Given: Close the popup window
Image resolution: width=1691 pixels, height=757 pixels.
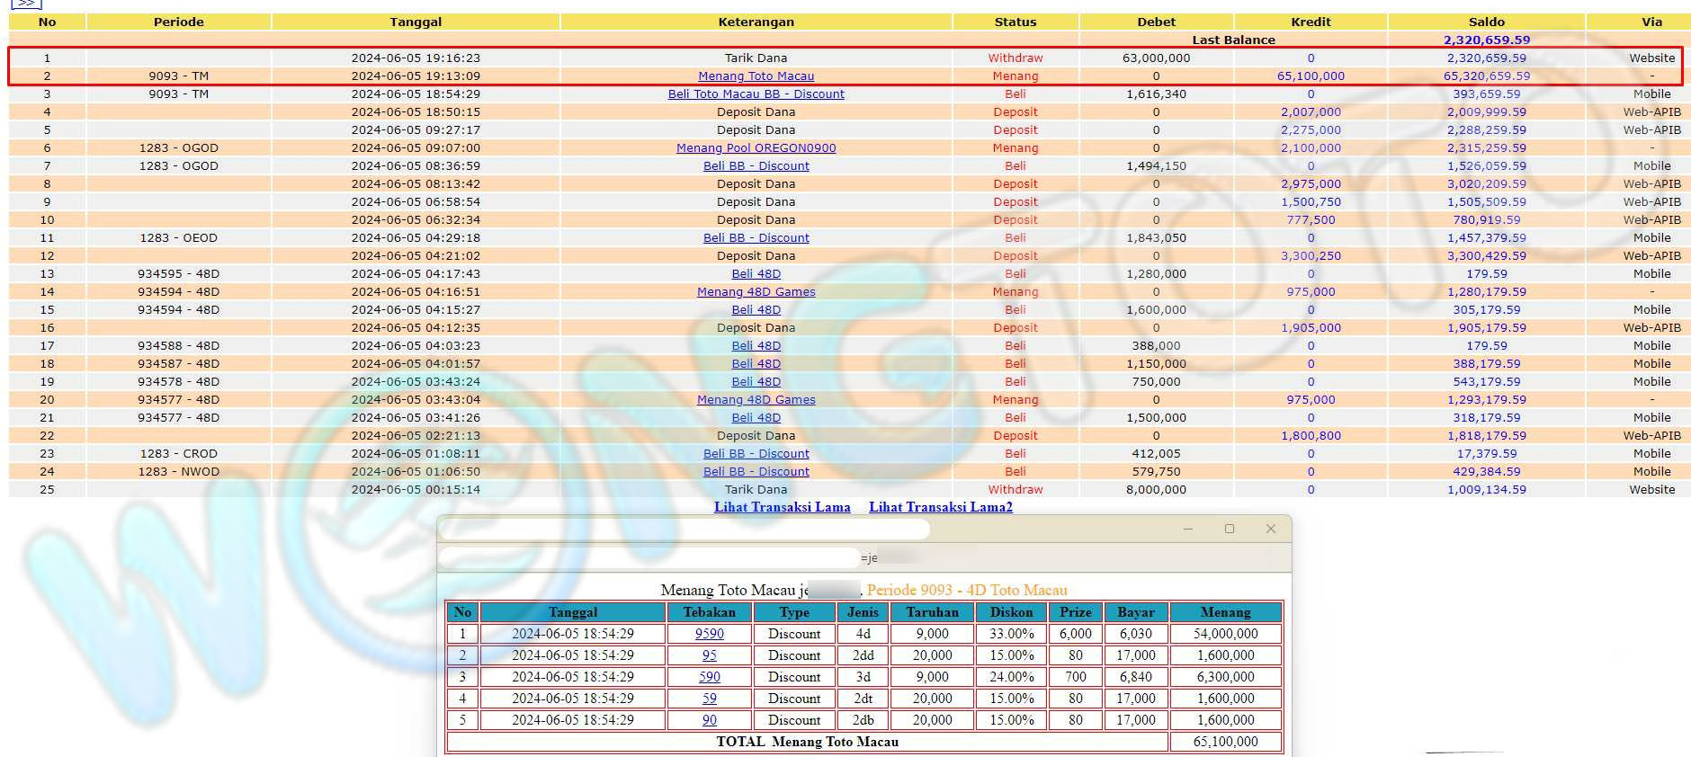Looking at the screenshot, I should 1270,529.
